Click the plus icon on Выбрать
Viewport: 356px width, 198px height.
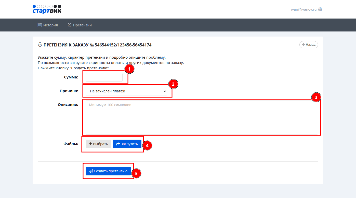pyautogui.click(x=90, y=144)
